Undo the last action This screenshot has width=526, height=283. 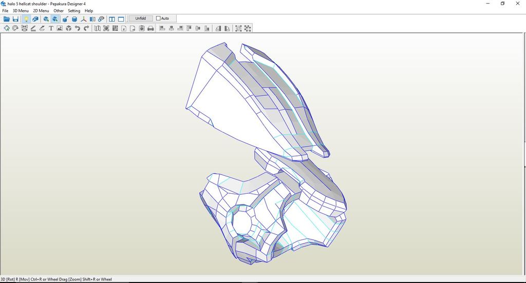pyautogui.click(x=78, y=29)
